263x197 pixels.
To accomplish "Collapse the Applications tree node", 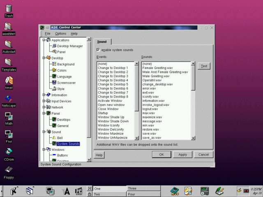I will (x=44, y=40).
